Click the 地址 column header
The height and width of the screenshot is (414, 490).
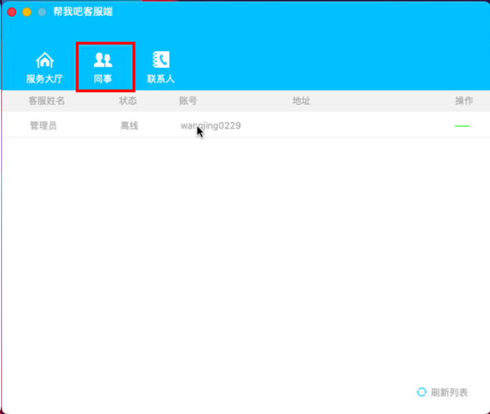(x=301, y=101)
